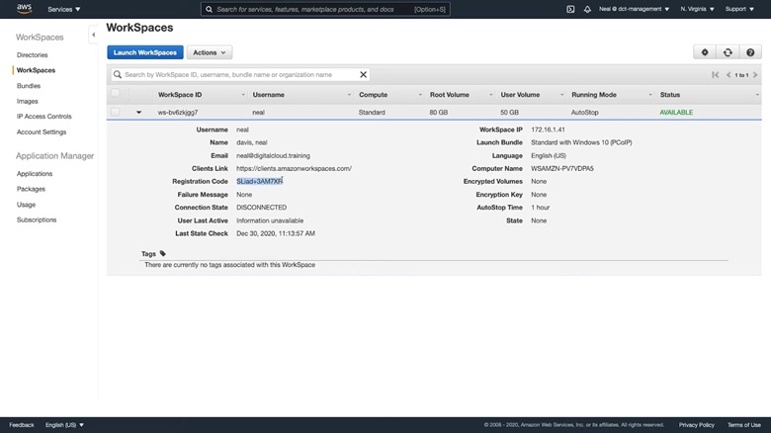771x433 pixels.
Task: Click the tags icon next to Tags
Action: 163,253
